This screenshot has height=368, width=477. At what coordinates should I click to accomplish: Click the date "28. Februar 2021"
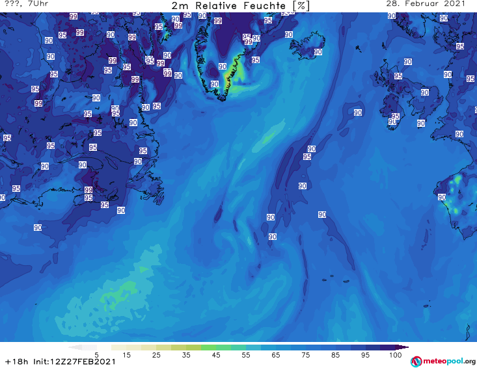426,4
